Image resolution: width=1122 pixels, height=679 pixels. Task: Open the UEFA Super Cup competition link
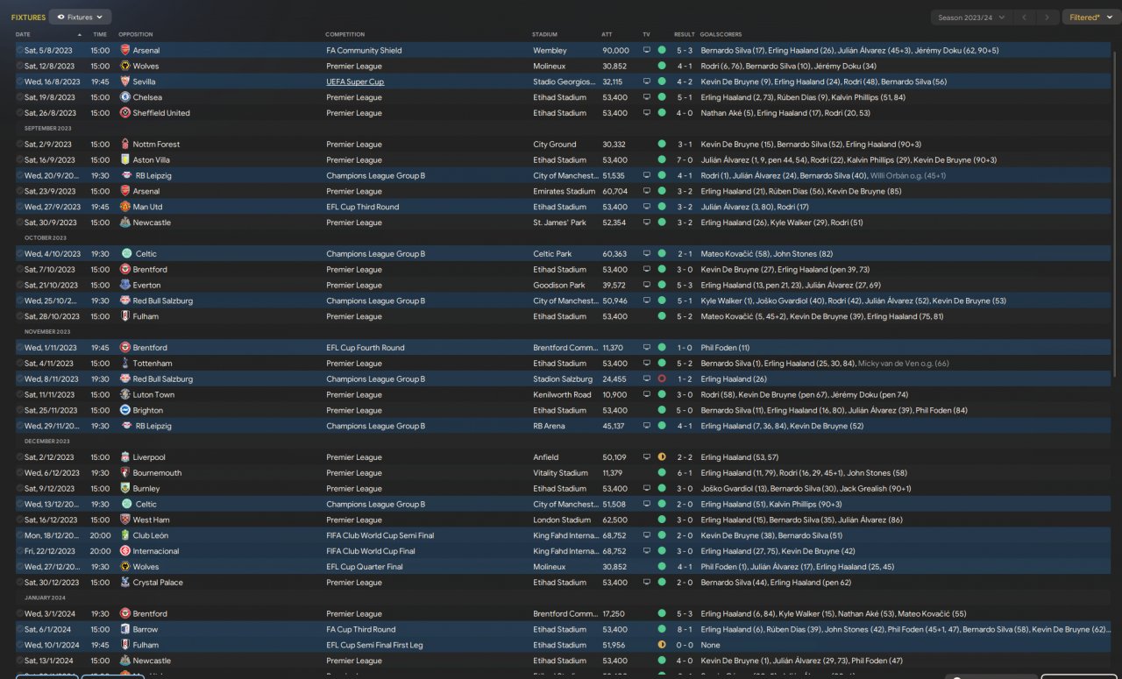tap(355, 81)
